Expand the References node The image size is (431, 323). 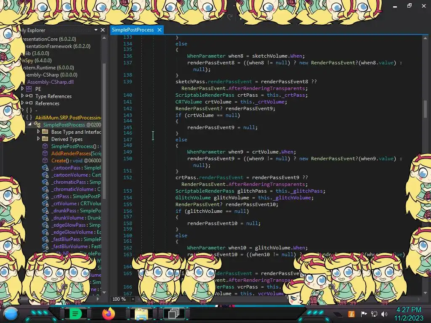22,103
